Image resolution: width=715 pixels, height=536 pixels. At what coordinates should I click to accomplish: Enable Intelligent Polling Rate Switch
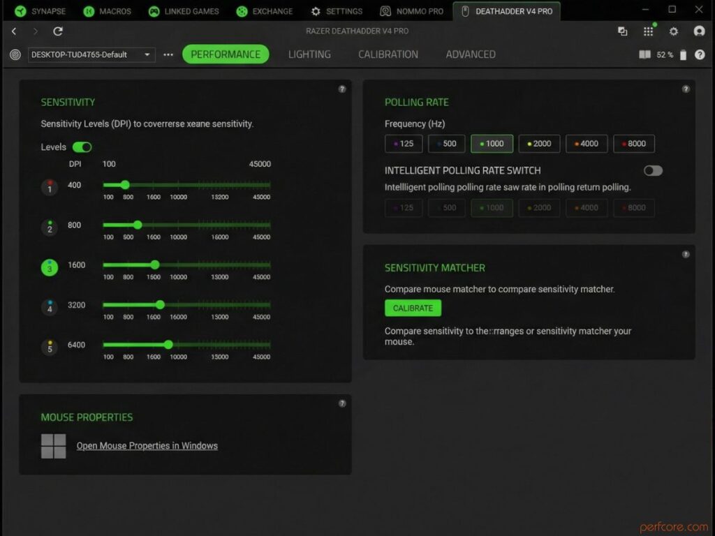click(653, 171)
